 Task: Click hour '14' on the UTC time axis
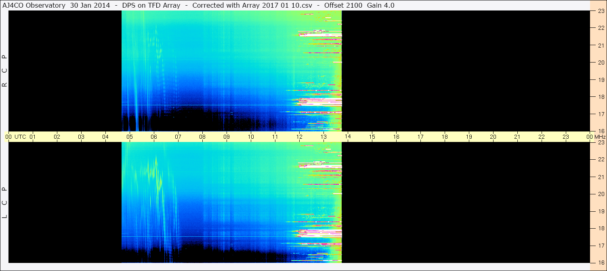pyautogui.click(x=348, y=137)
